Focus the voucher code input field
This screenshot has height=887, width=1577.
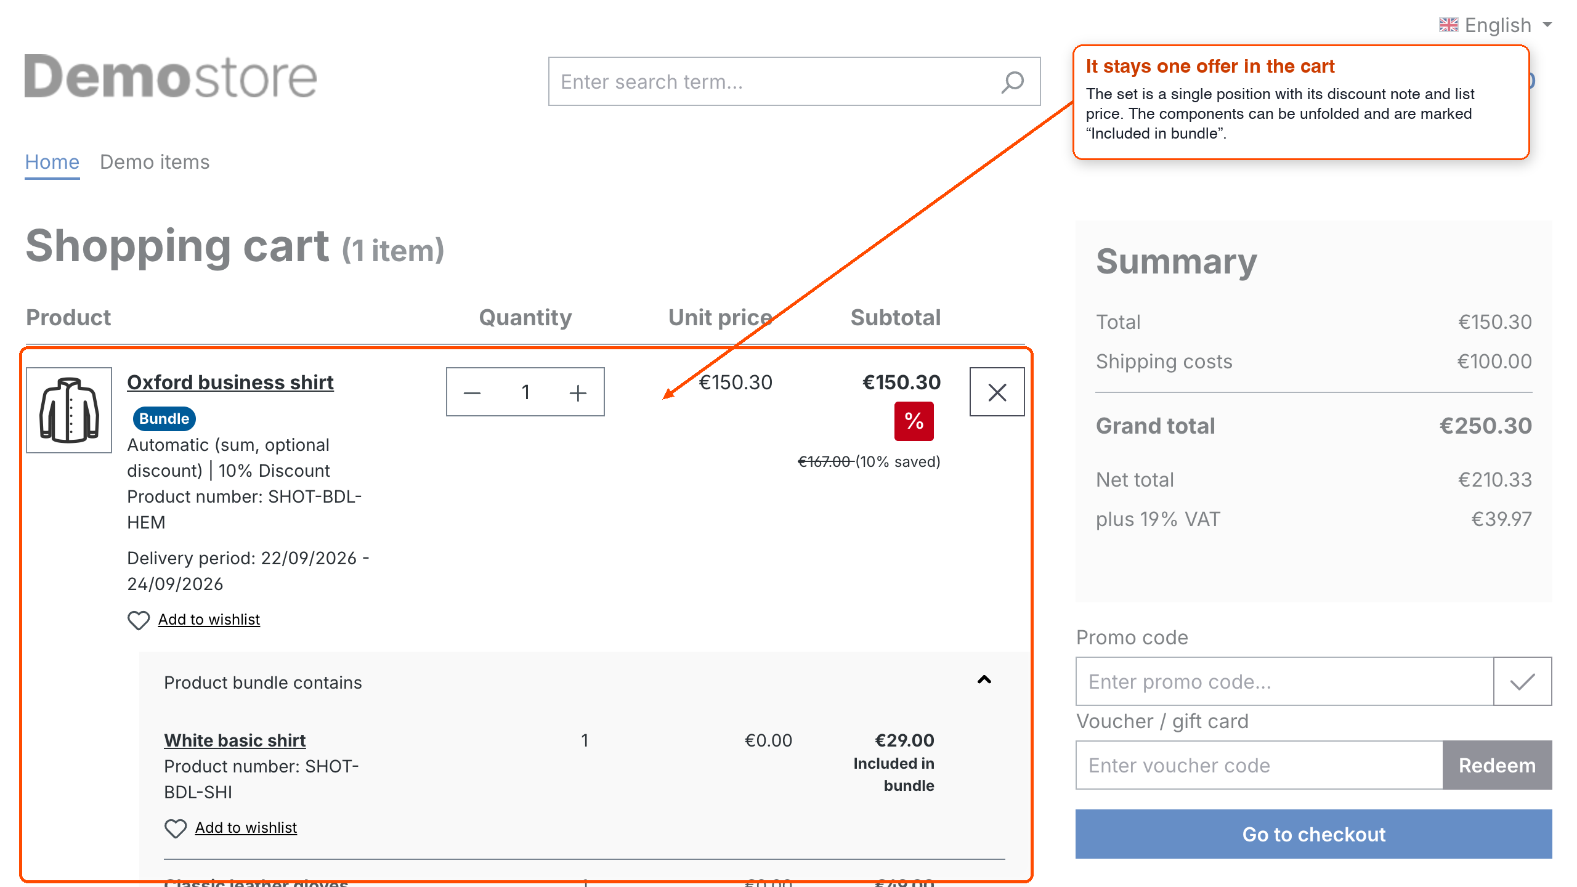[1259, 765]
